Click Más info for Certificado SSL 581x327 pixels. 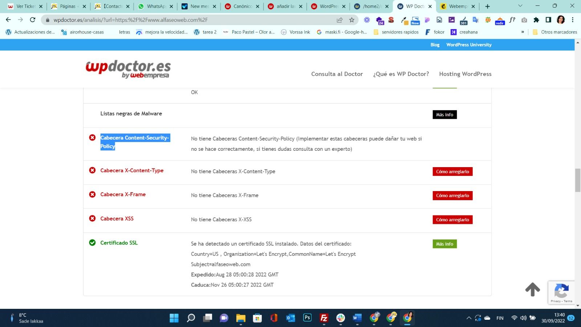444,244
